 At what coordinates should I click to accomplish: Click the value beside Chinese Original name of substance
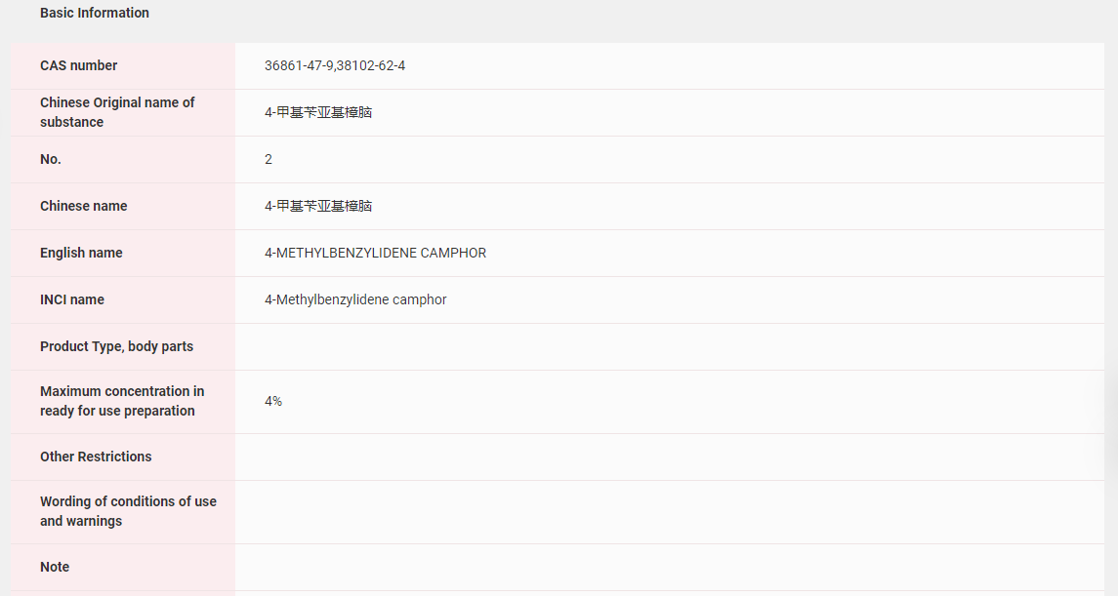pyautogui.click(x=318, y=112)
